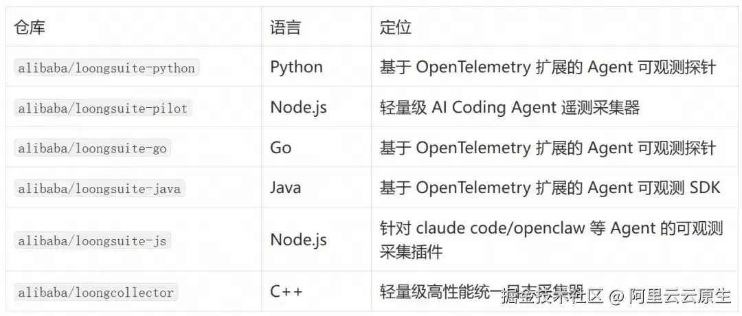Select the Python language cell
The height and width of the screenshot is (316, 742).
(x=297, y=67)
